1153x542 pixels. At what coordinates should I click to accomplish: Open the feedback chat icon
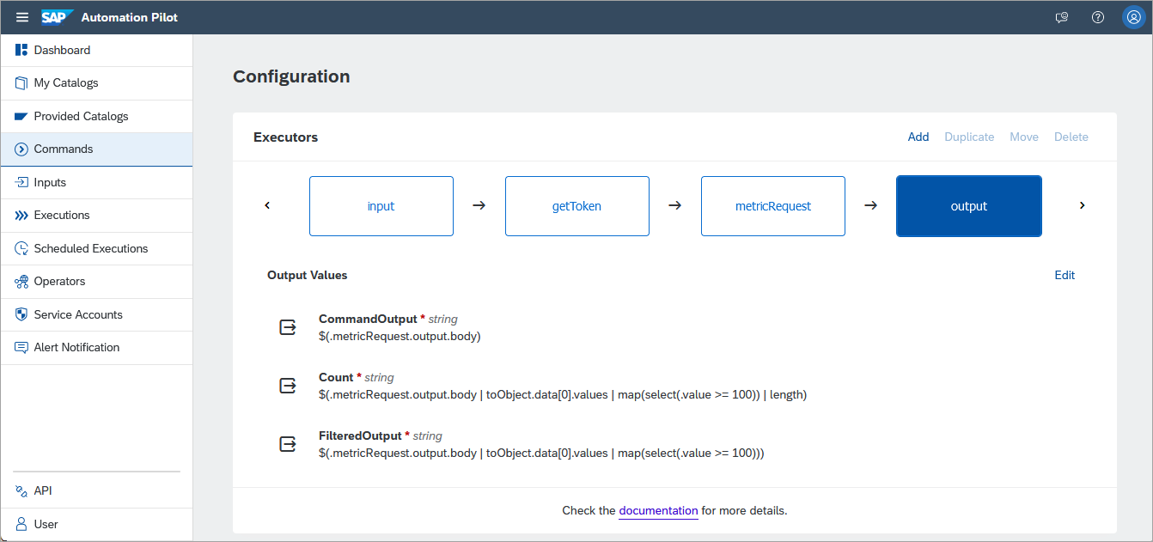1062,17
